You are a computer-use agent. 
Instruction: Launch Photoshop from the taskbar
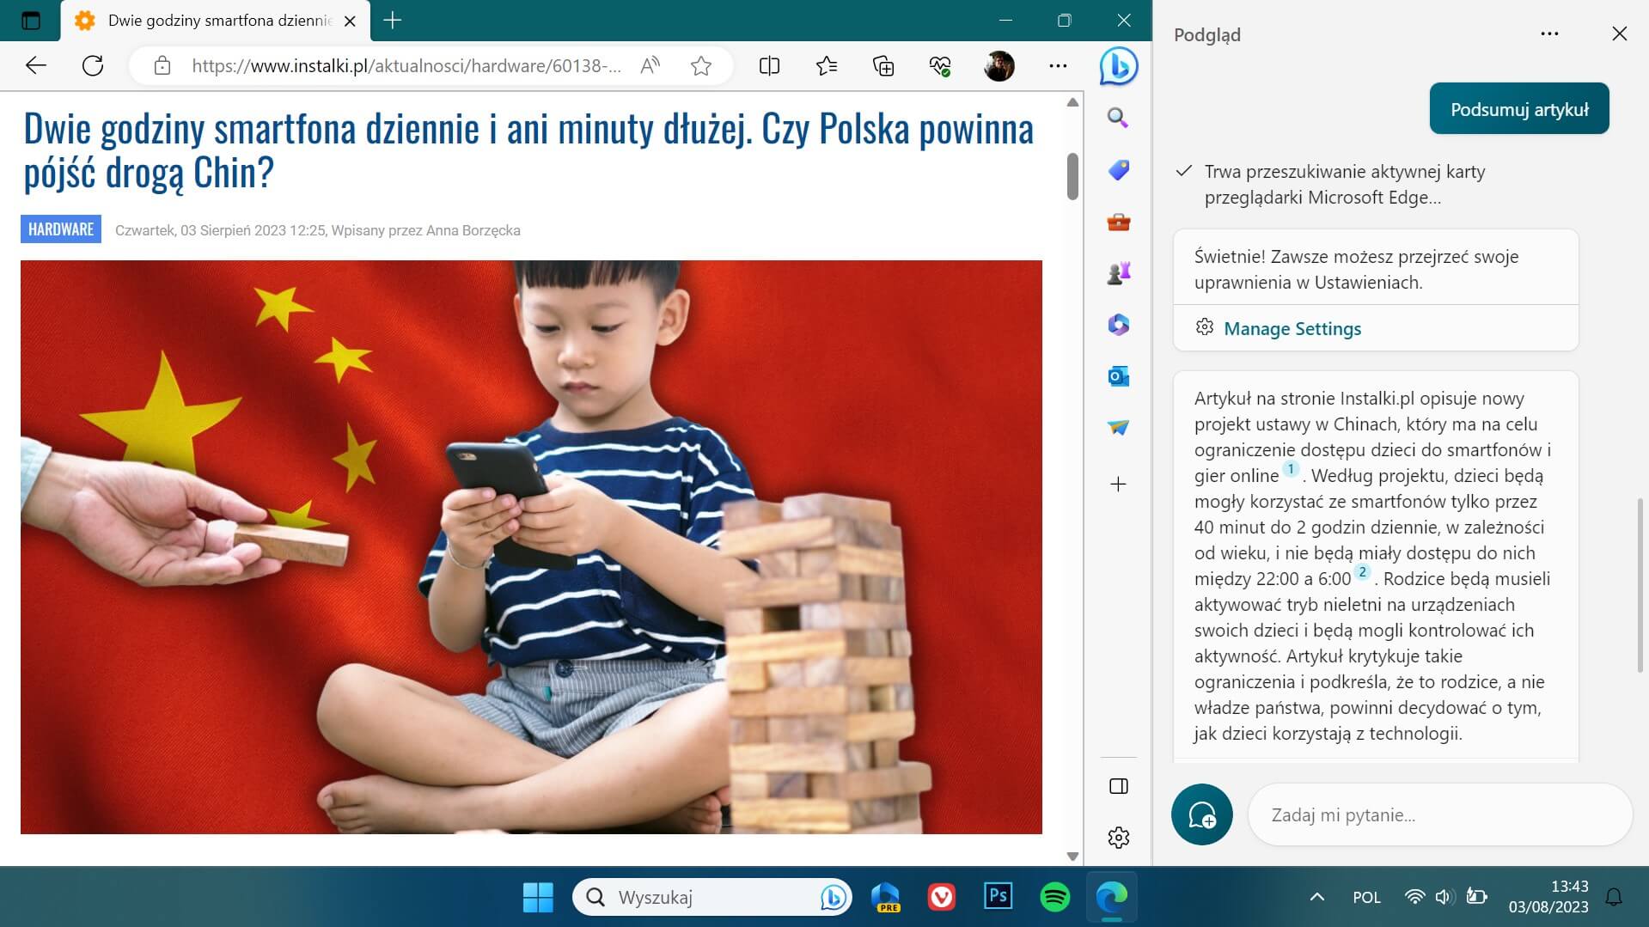point(998,896)
